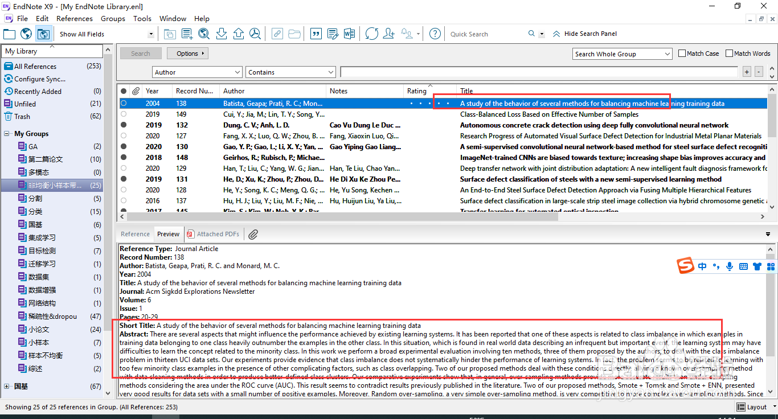778x419 pixels.
Task: Click the Export up-arrow toolbar icon
Action: point(238,34)
